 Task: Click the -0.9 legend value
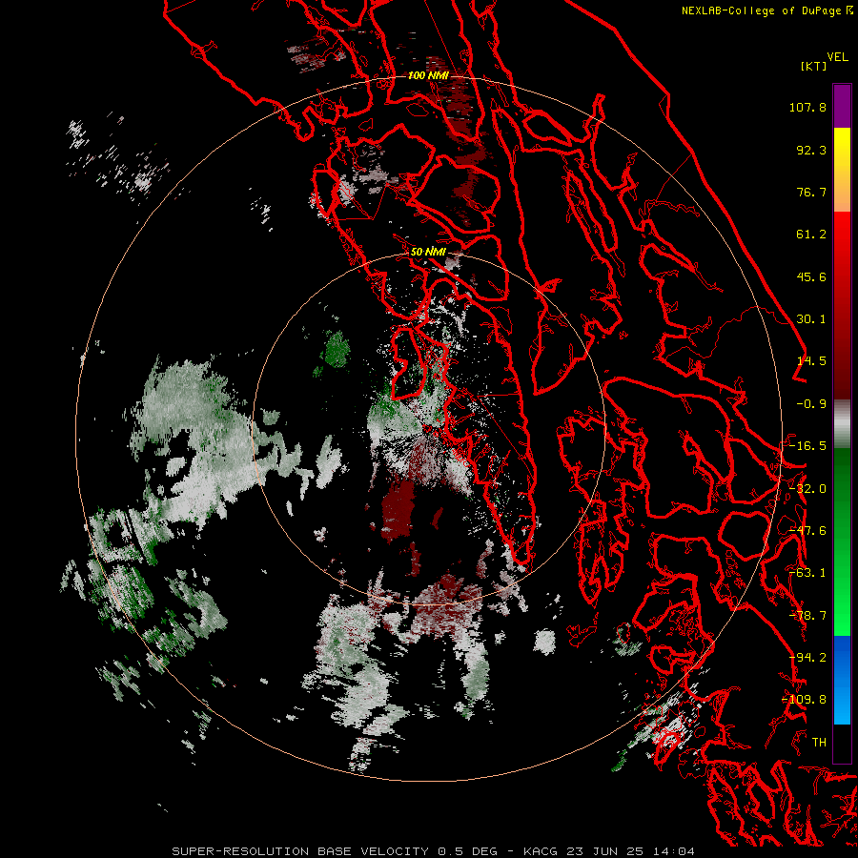(x=811, y=404)
